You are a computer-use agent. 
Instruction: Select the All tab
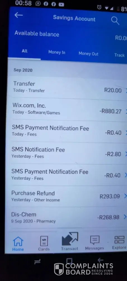[25, 51]
